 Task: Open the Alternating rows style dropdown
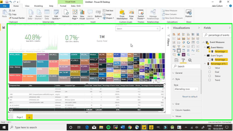(x=186, y=89)
